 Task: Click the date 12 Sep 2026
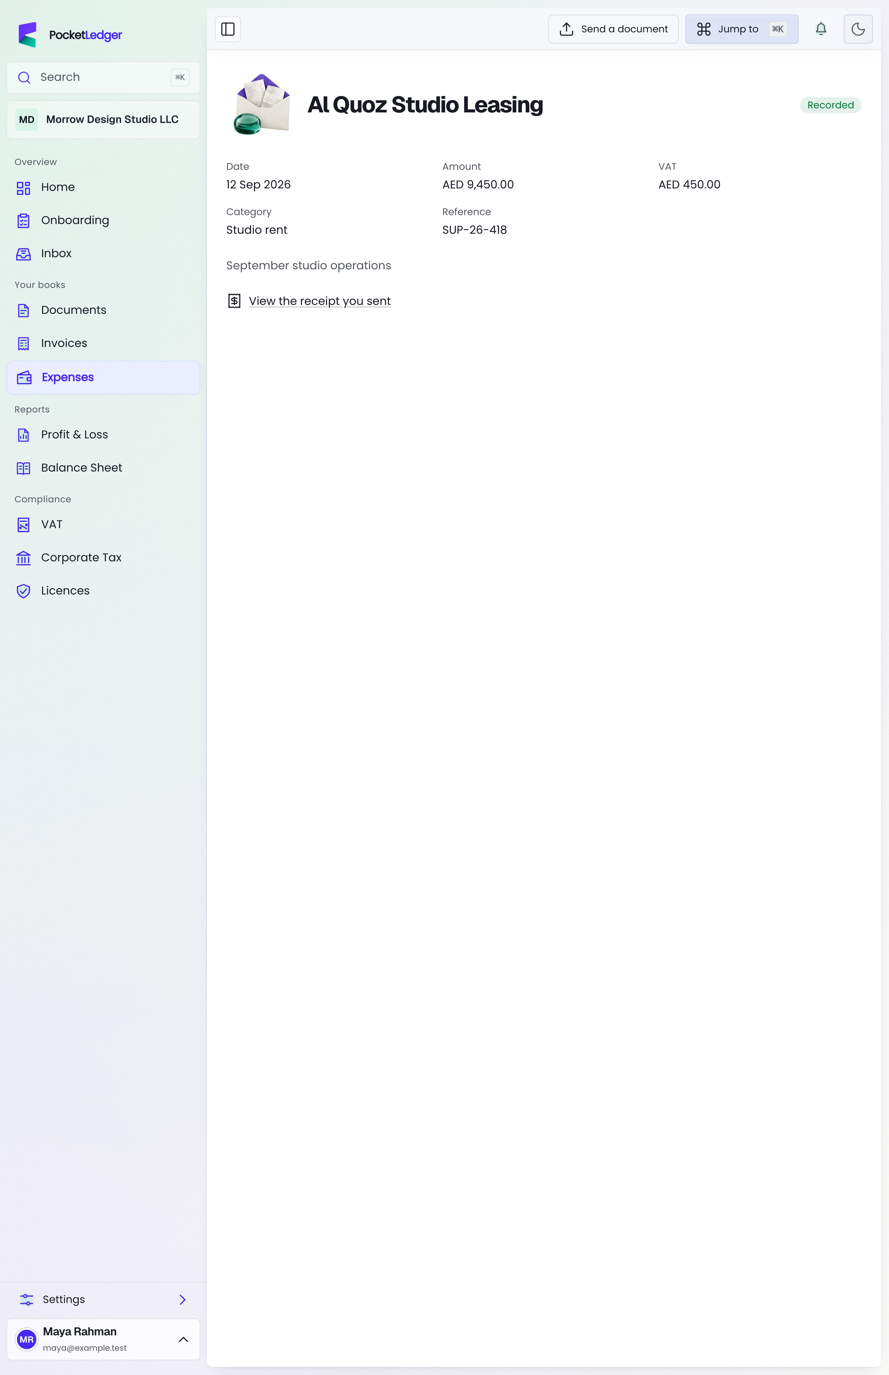pos(258,185)
